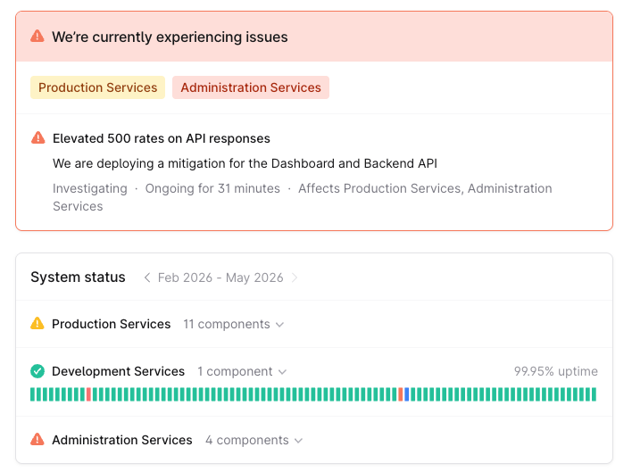Click the '99.95% uptime' label
632x472 pixels.
click(x=556, y=371)
